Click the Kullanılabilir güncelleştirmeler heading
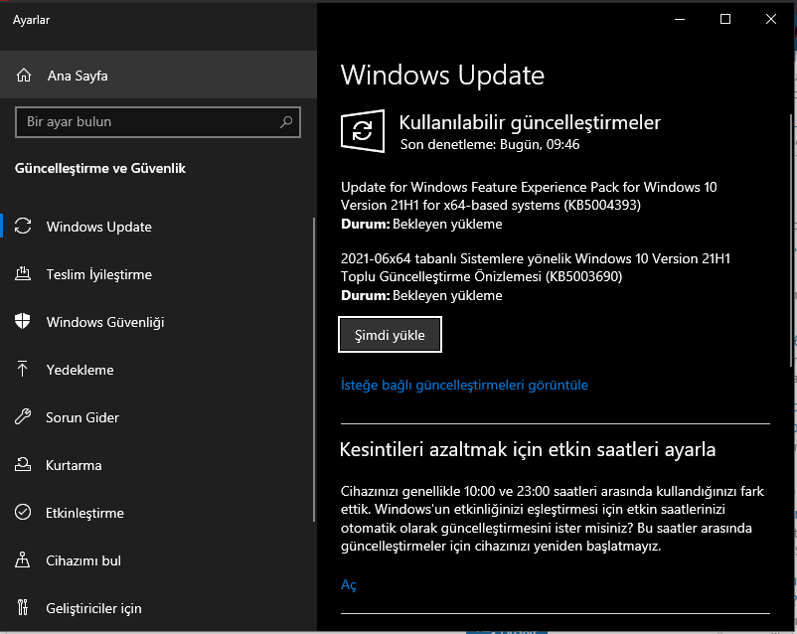 click(530, 122)
